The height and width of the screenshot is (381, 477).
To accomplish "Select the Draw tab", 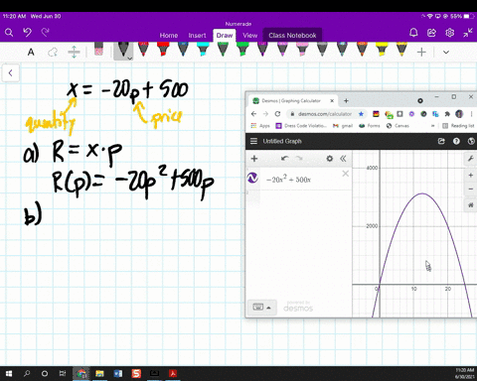I will tap(225, 36).
